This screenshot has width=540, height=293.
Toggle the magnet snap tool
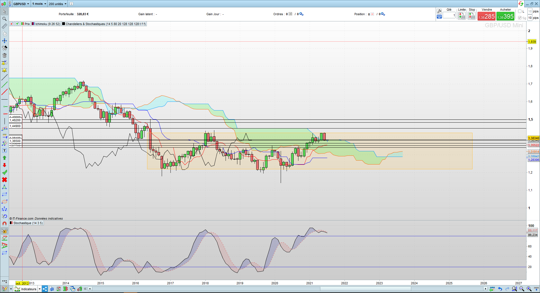click(x=4, y=224)
